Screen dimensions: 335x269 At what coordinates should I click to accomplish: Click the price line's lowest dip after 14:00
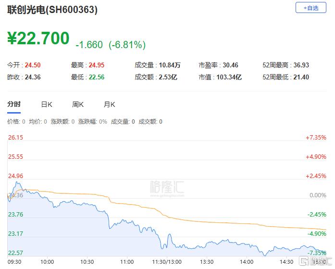(x=265, y=255)
